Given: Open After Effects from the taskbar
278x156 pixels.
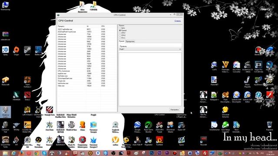Looking at the screenshot, I should 159,153.
